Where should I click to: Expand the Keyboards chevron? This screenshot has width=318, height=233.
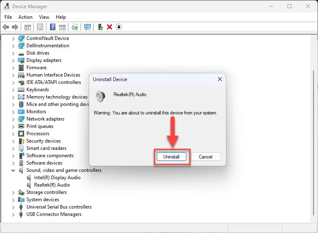(13, 90)
